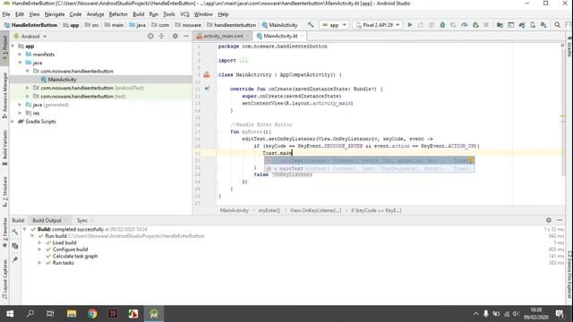Click the myEnter() breadcrumb
The image size is (573, 322).
tap(269, 211)
